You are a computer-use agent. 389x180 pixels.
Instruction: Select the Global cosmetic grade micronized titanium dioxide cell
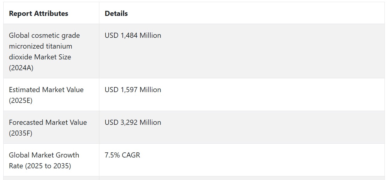pyautogui.click(x=51, y=51)
